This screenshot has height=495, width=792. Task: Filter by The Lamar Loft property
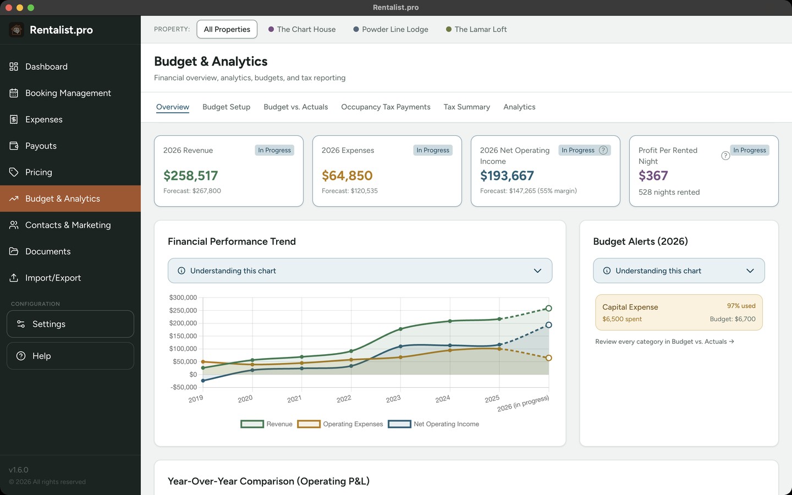(476, 29)
